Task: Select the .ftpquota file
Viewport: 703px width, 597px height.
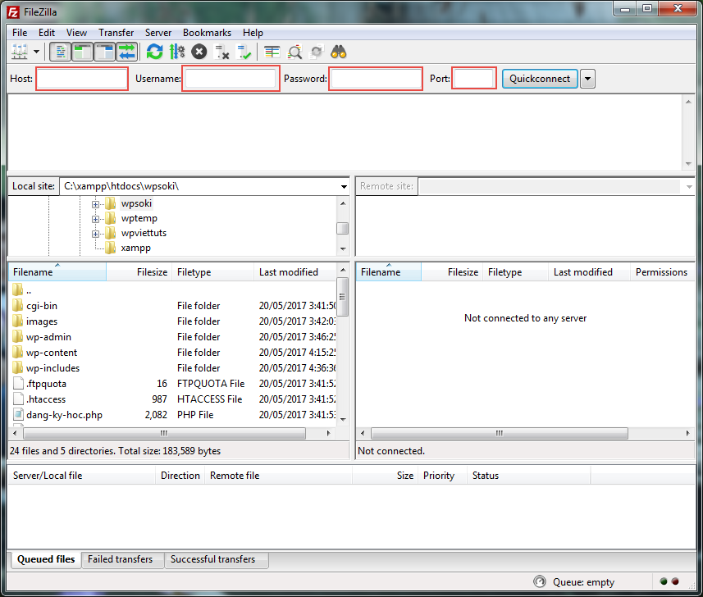Action: [46, 384]
